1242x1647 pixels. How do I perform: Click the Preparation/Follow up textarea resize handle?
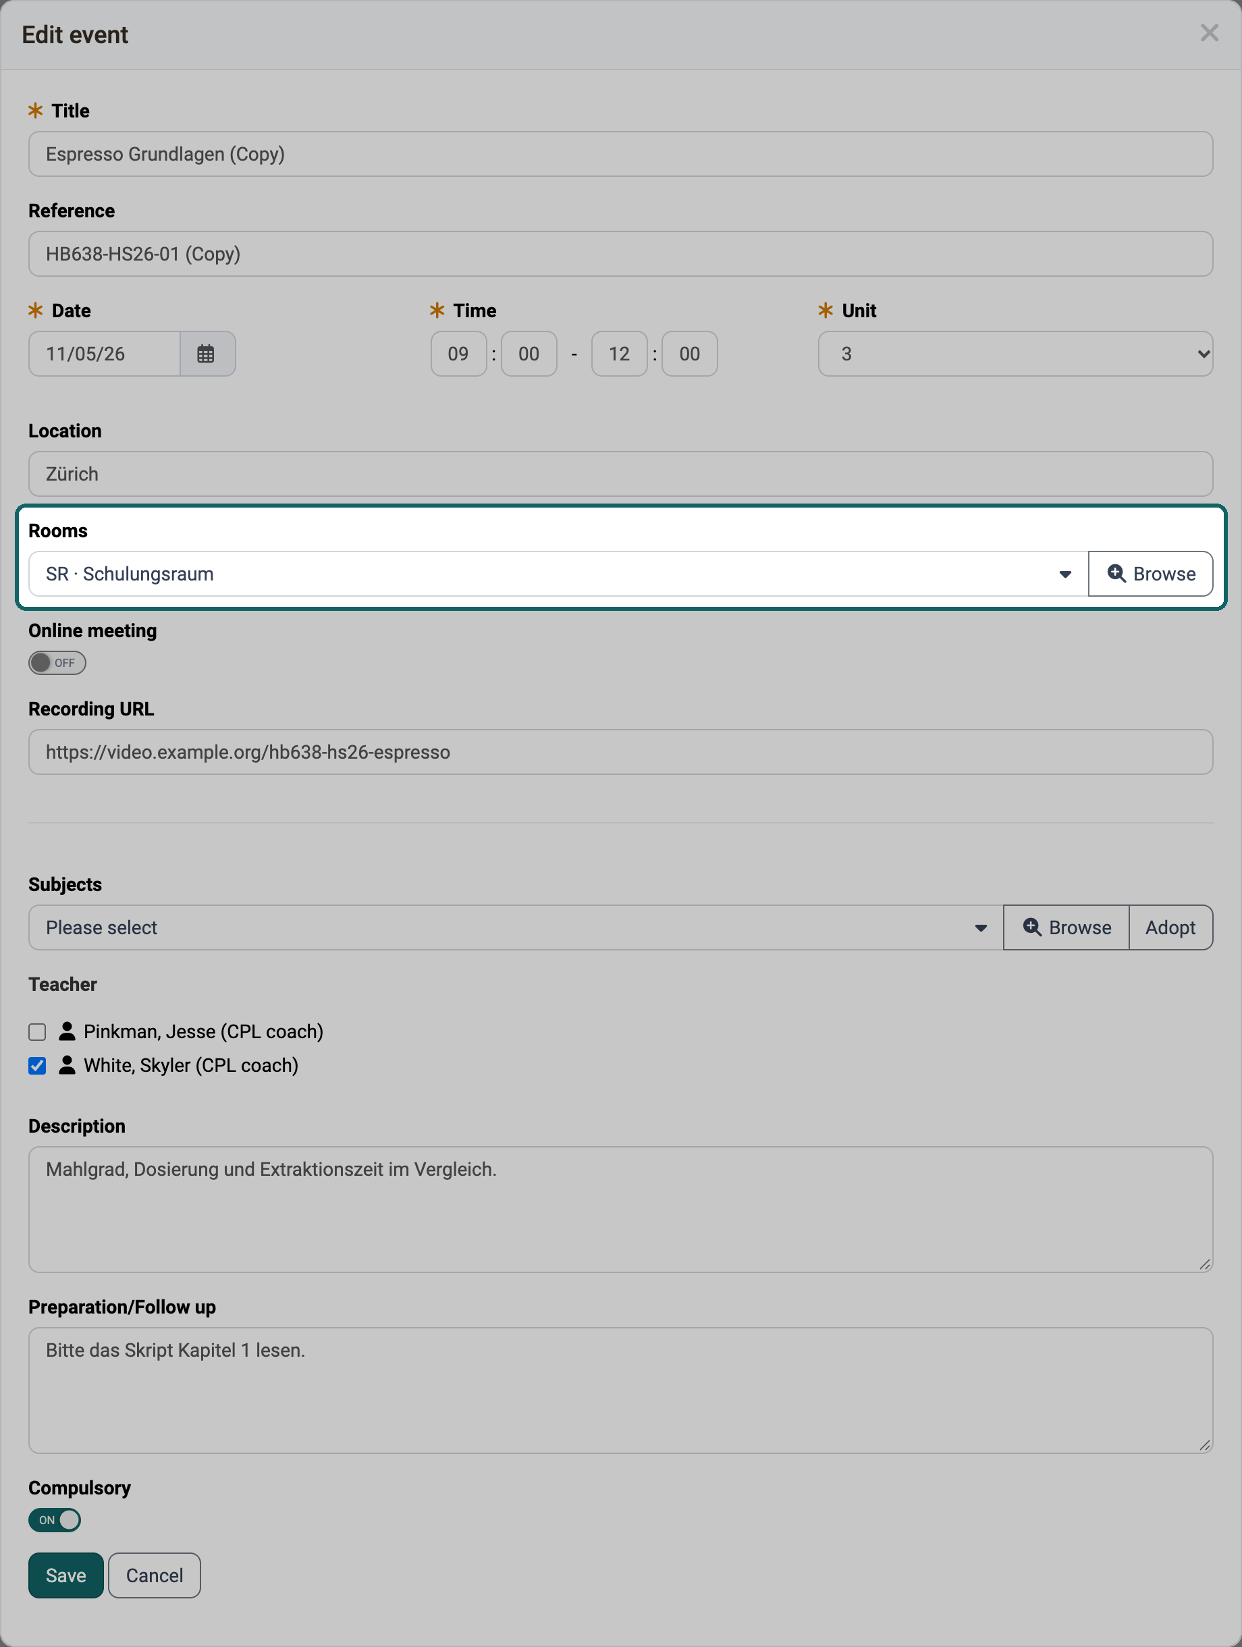coord(1205,1445)
